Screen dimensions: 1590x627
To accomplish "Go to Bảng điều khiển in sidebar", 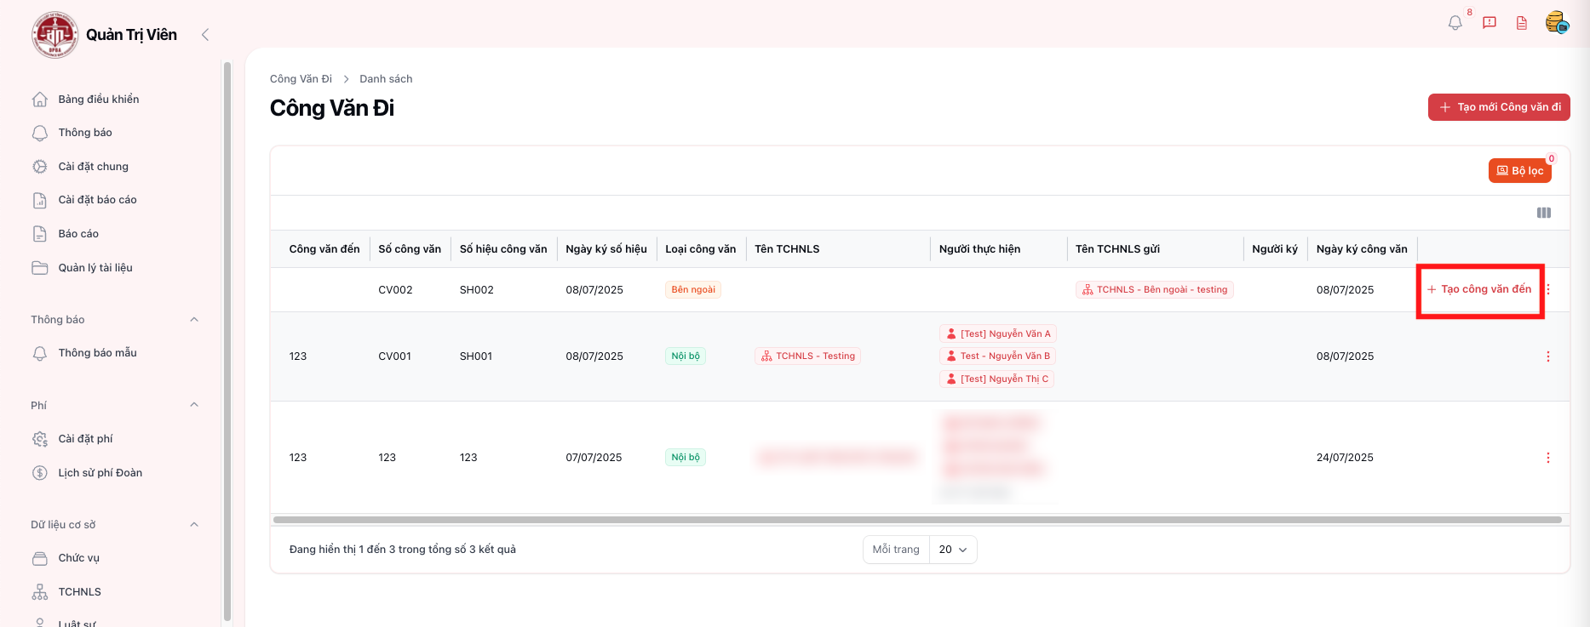I will point(98,100).
